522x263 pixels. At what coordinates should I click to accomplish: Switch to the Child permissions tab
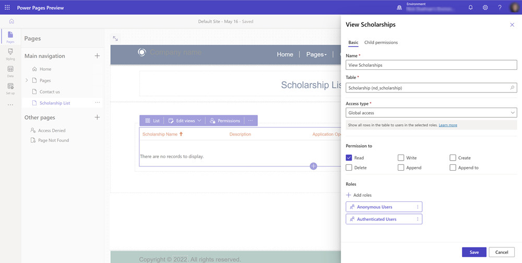(381, 42)
